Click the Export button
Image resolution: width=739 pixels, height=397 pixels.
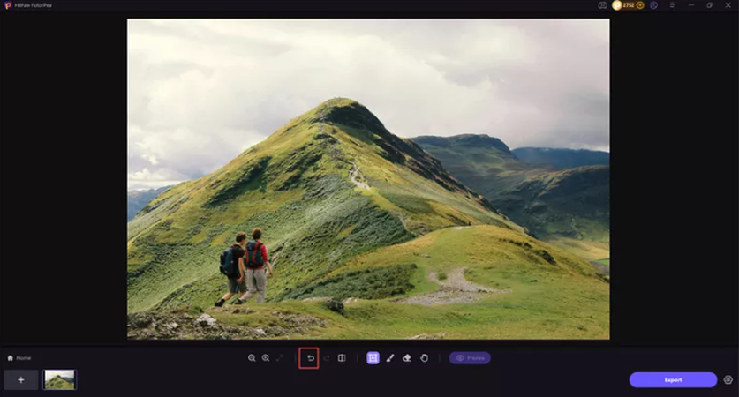[x=673, y=379]
